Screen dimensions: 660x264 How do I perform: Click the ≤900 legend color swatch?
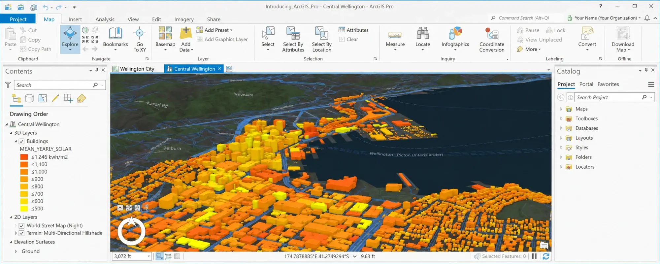click(24, 179)
